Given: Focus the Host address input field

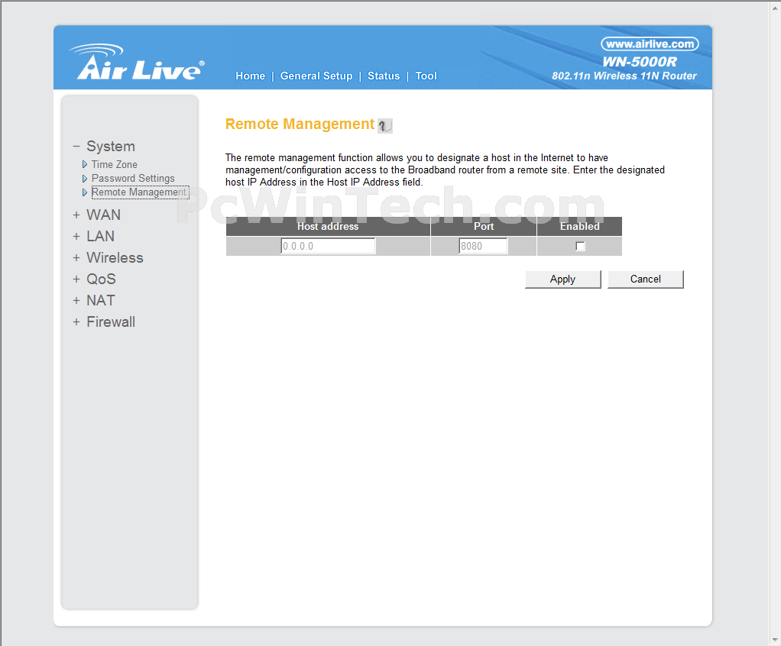Looking at the screenshot, I should 328,246.
